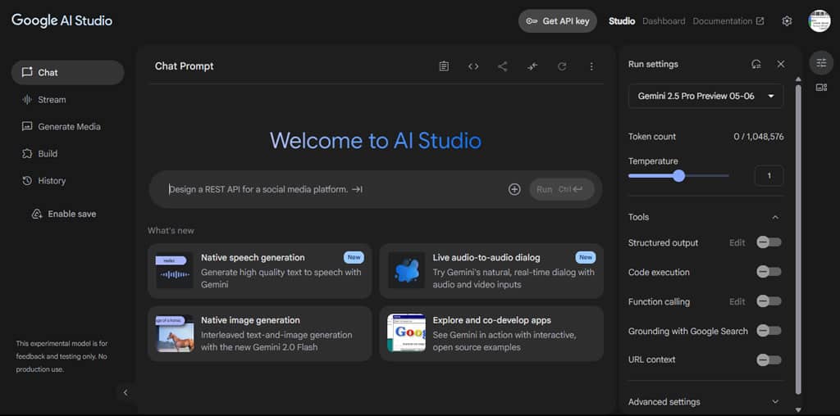
Task: Collapse the Tools section
Action: point(775,217)
